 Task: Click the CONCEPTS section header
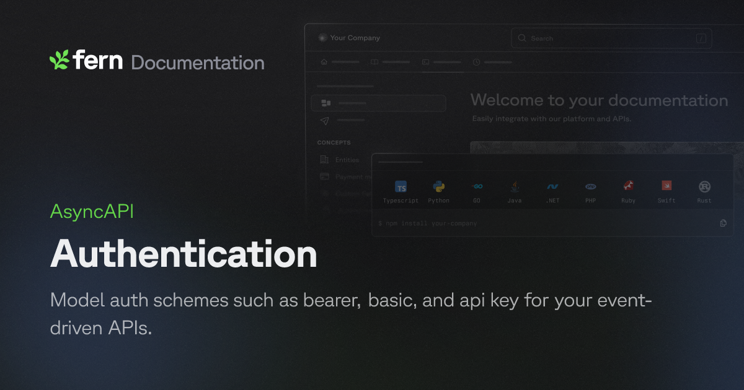334,142
